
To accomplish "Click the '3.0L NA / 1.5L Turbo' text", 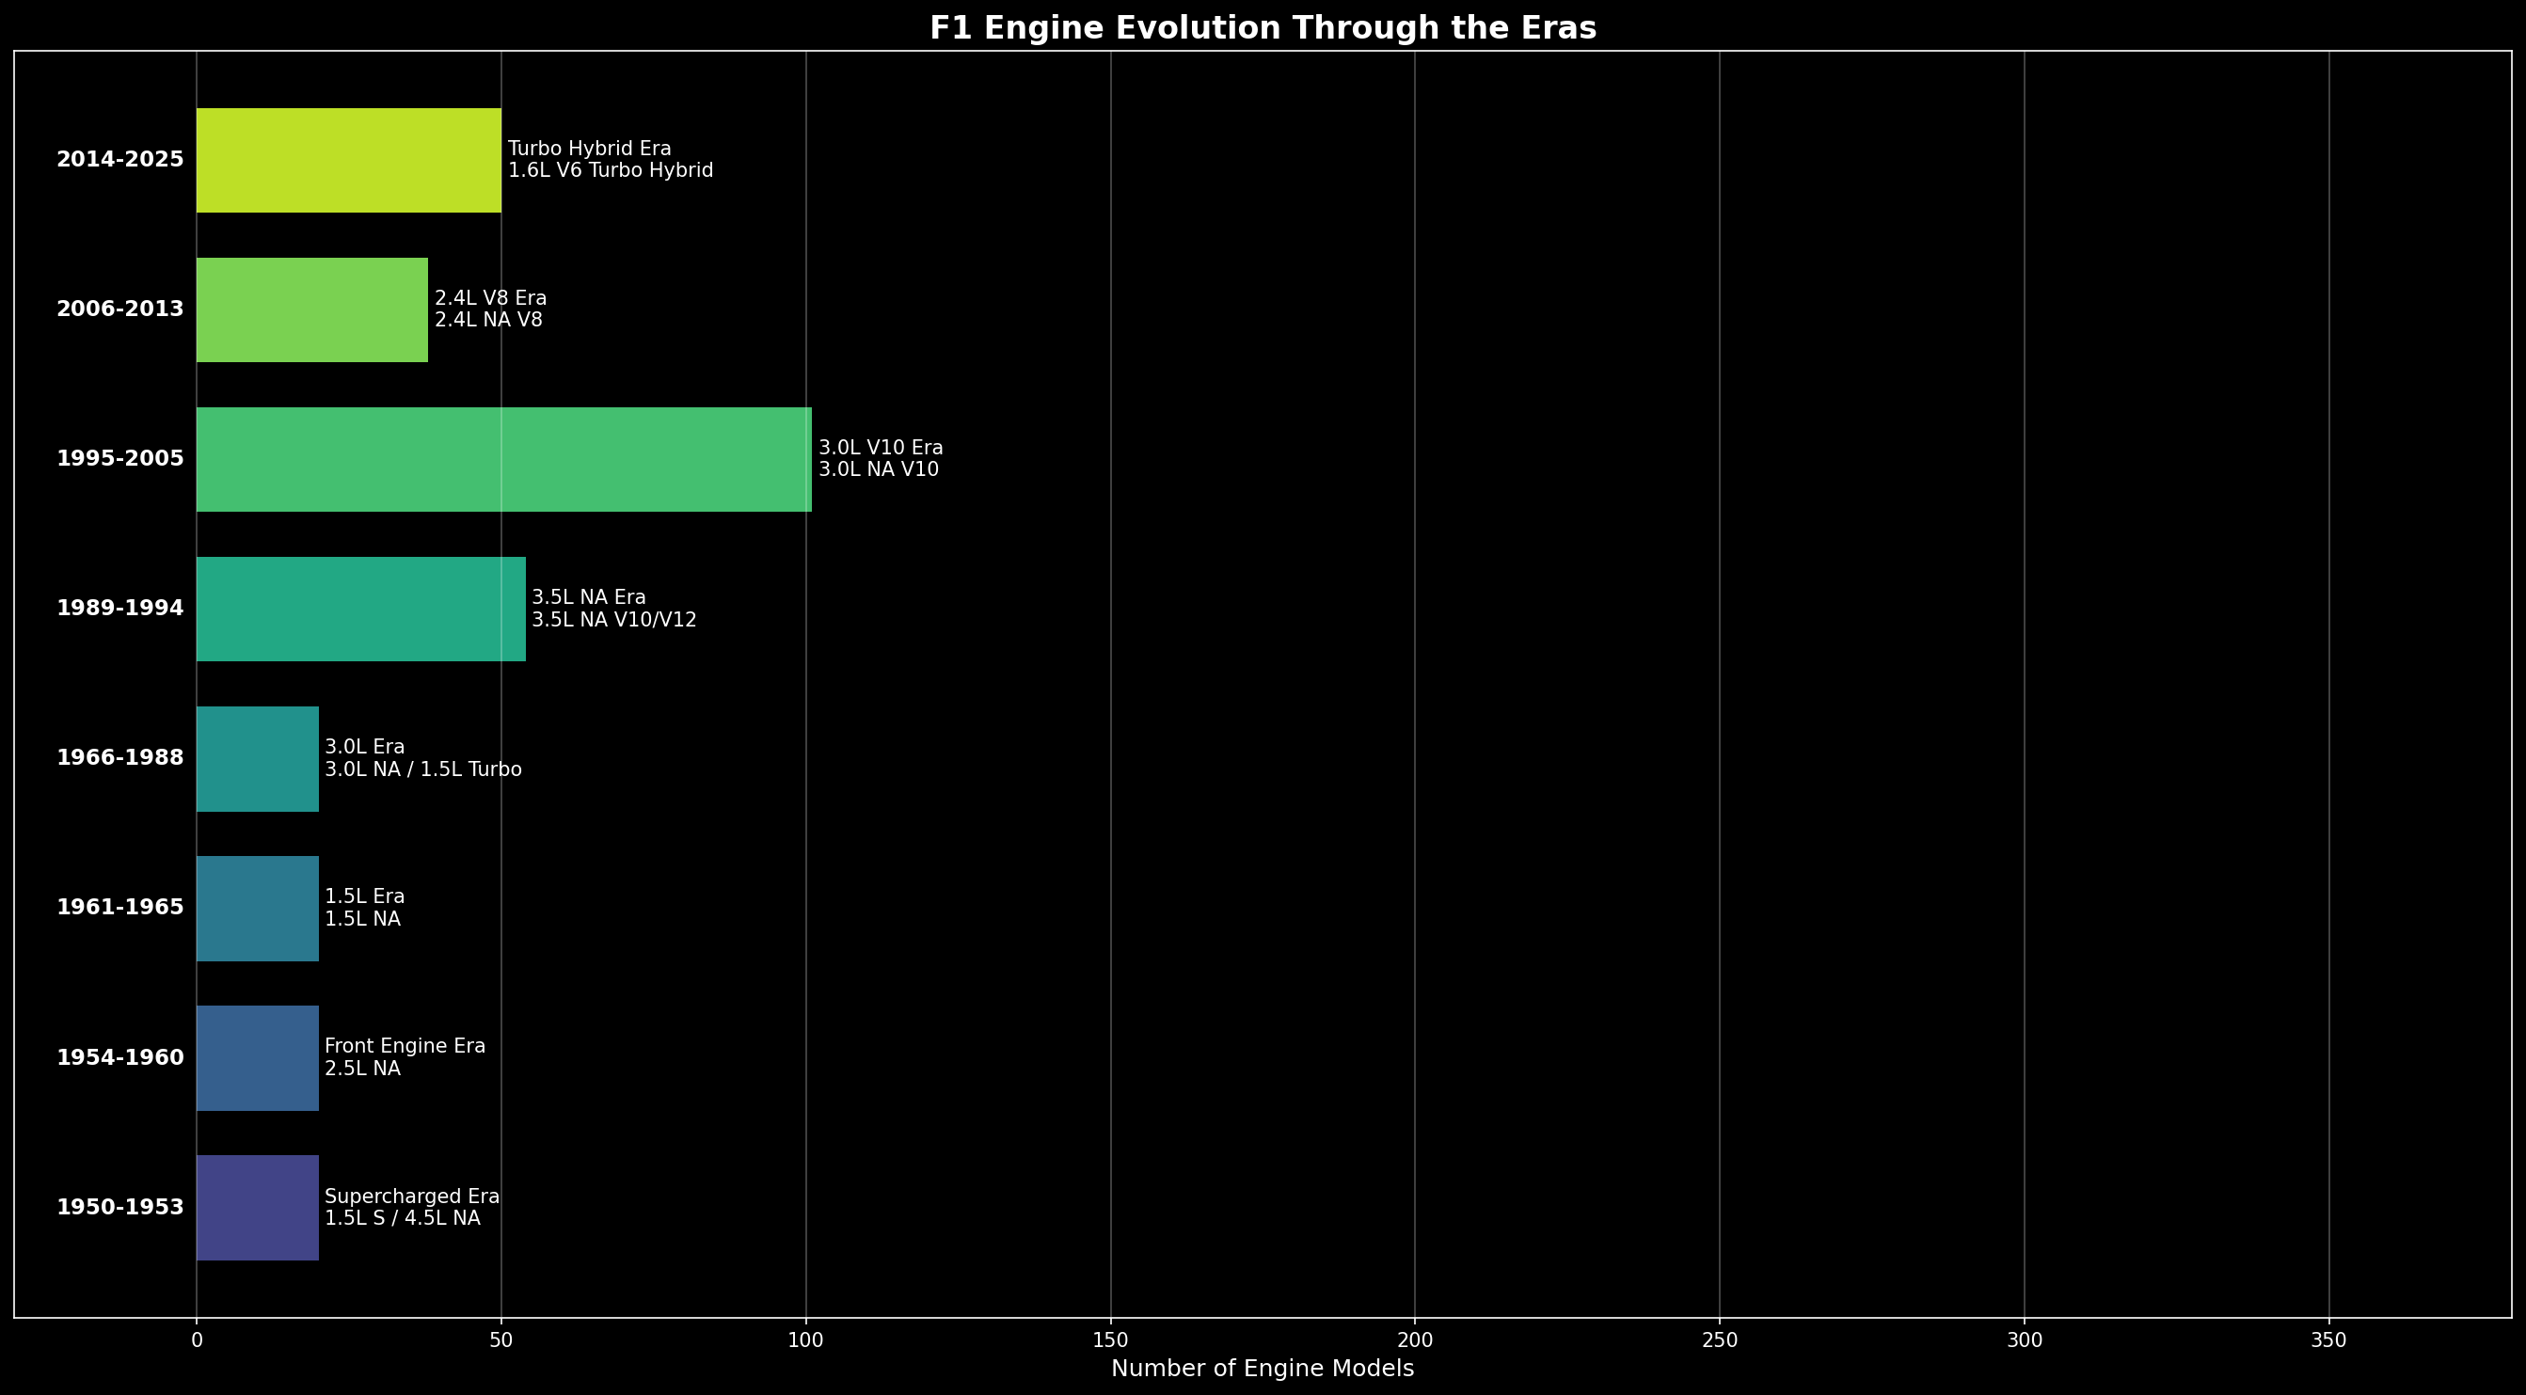I will [422, 769].
